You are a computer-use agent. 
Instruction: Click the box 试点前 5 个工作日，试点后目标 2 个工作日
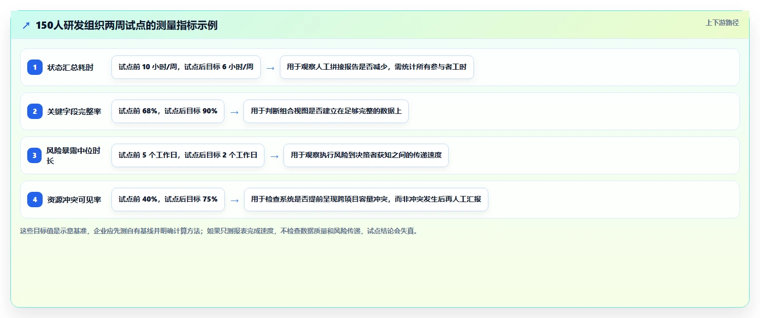click(188, 155)
